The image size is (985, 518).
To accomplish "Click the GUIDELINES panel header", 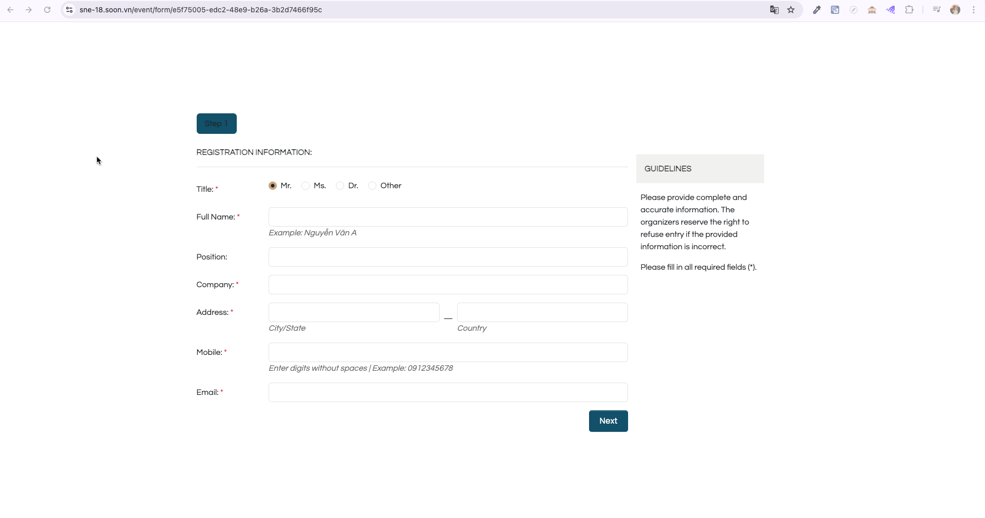I will click(x=700, y=169).
